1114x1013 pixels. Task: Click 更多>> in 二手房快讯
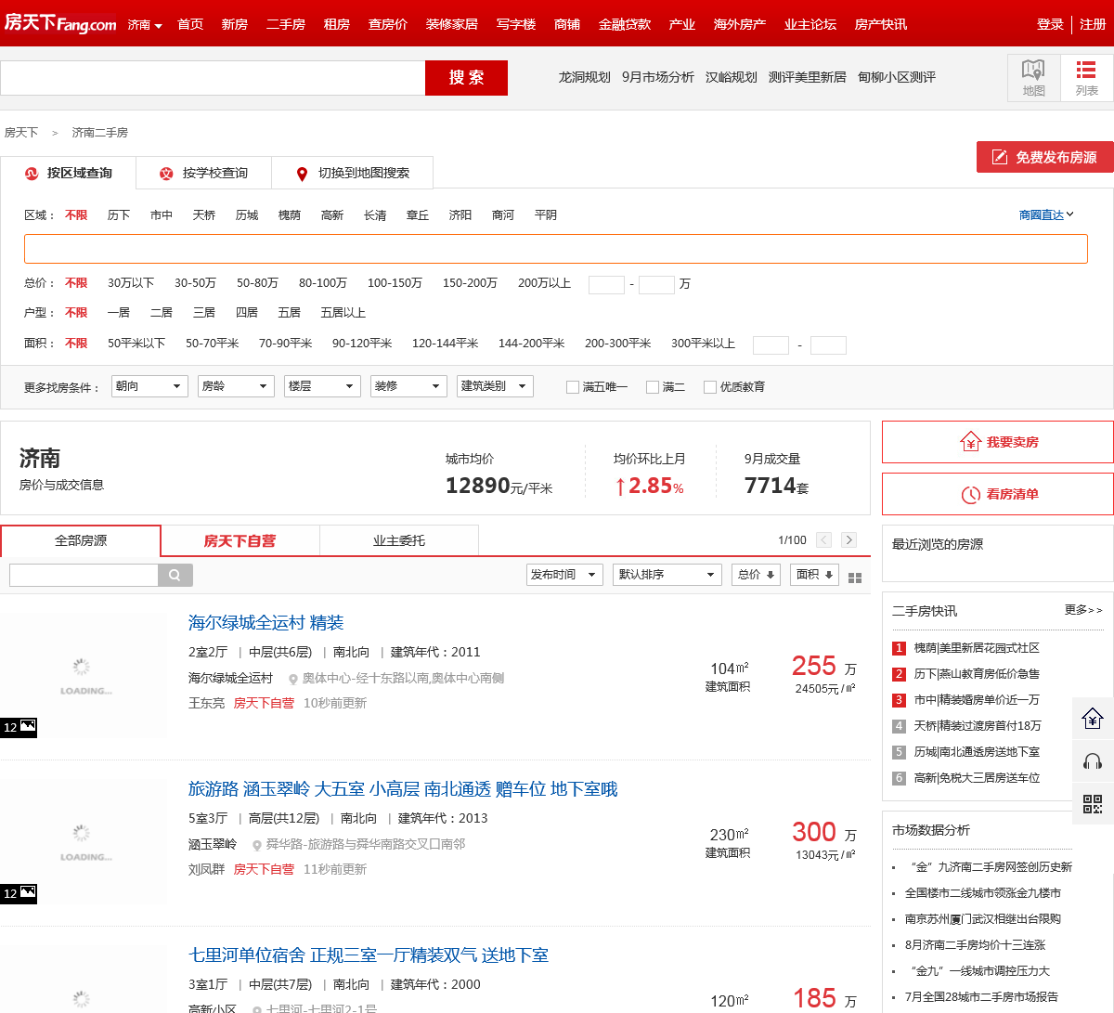[1083, 610]
